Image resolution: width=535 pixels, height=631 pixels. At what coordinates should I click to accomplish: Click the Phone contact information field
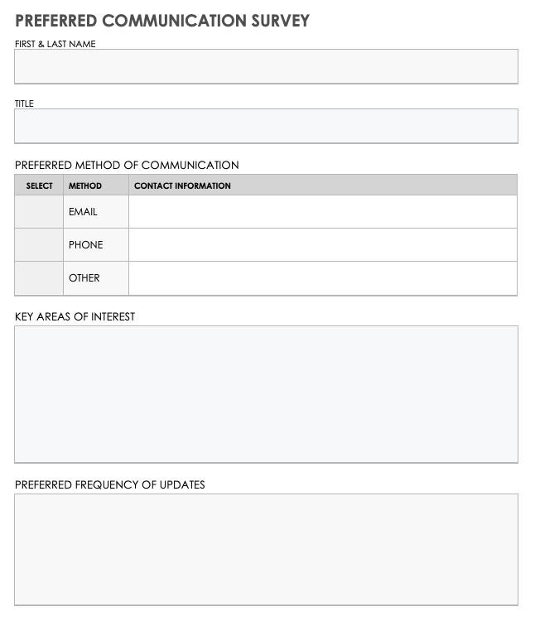click(322, 245)
